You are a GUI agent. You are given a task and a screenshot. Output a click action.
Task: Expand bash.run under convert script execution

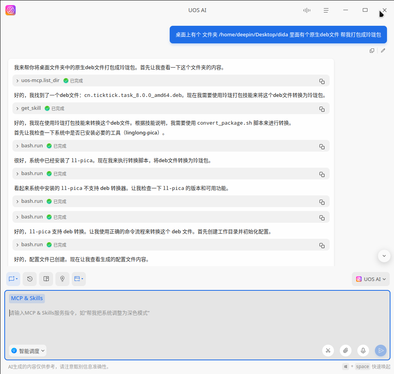coord(17,174)
